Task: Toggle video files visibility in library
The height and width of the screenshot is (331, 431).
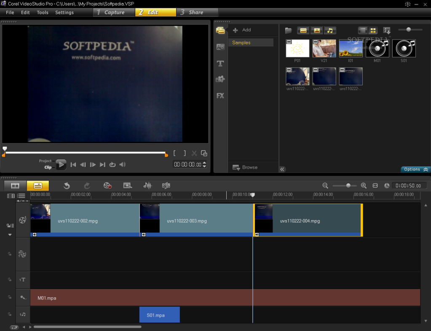Action: (303, 30)
